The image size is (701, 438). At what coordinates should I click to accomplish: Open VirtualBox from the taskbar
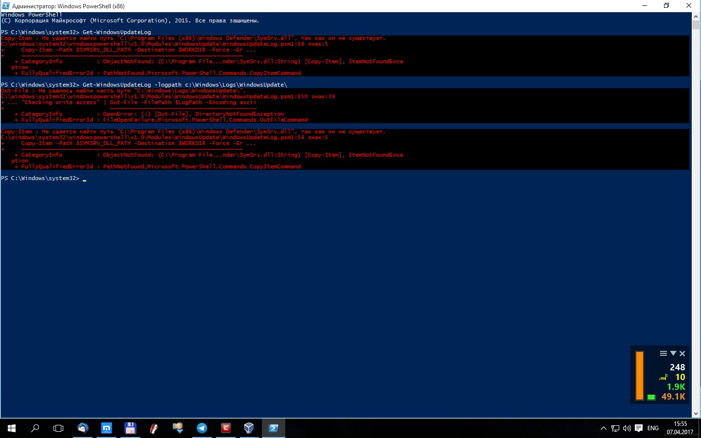click(x=249, y=428)
